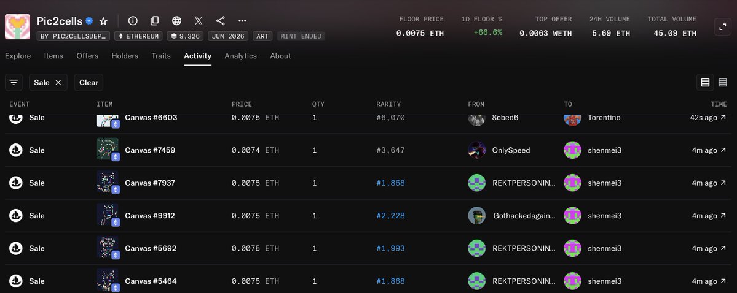The image size is (737, 293).
Task: Click OnlySpeed avatar icon
Action: [476, 150]
